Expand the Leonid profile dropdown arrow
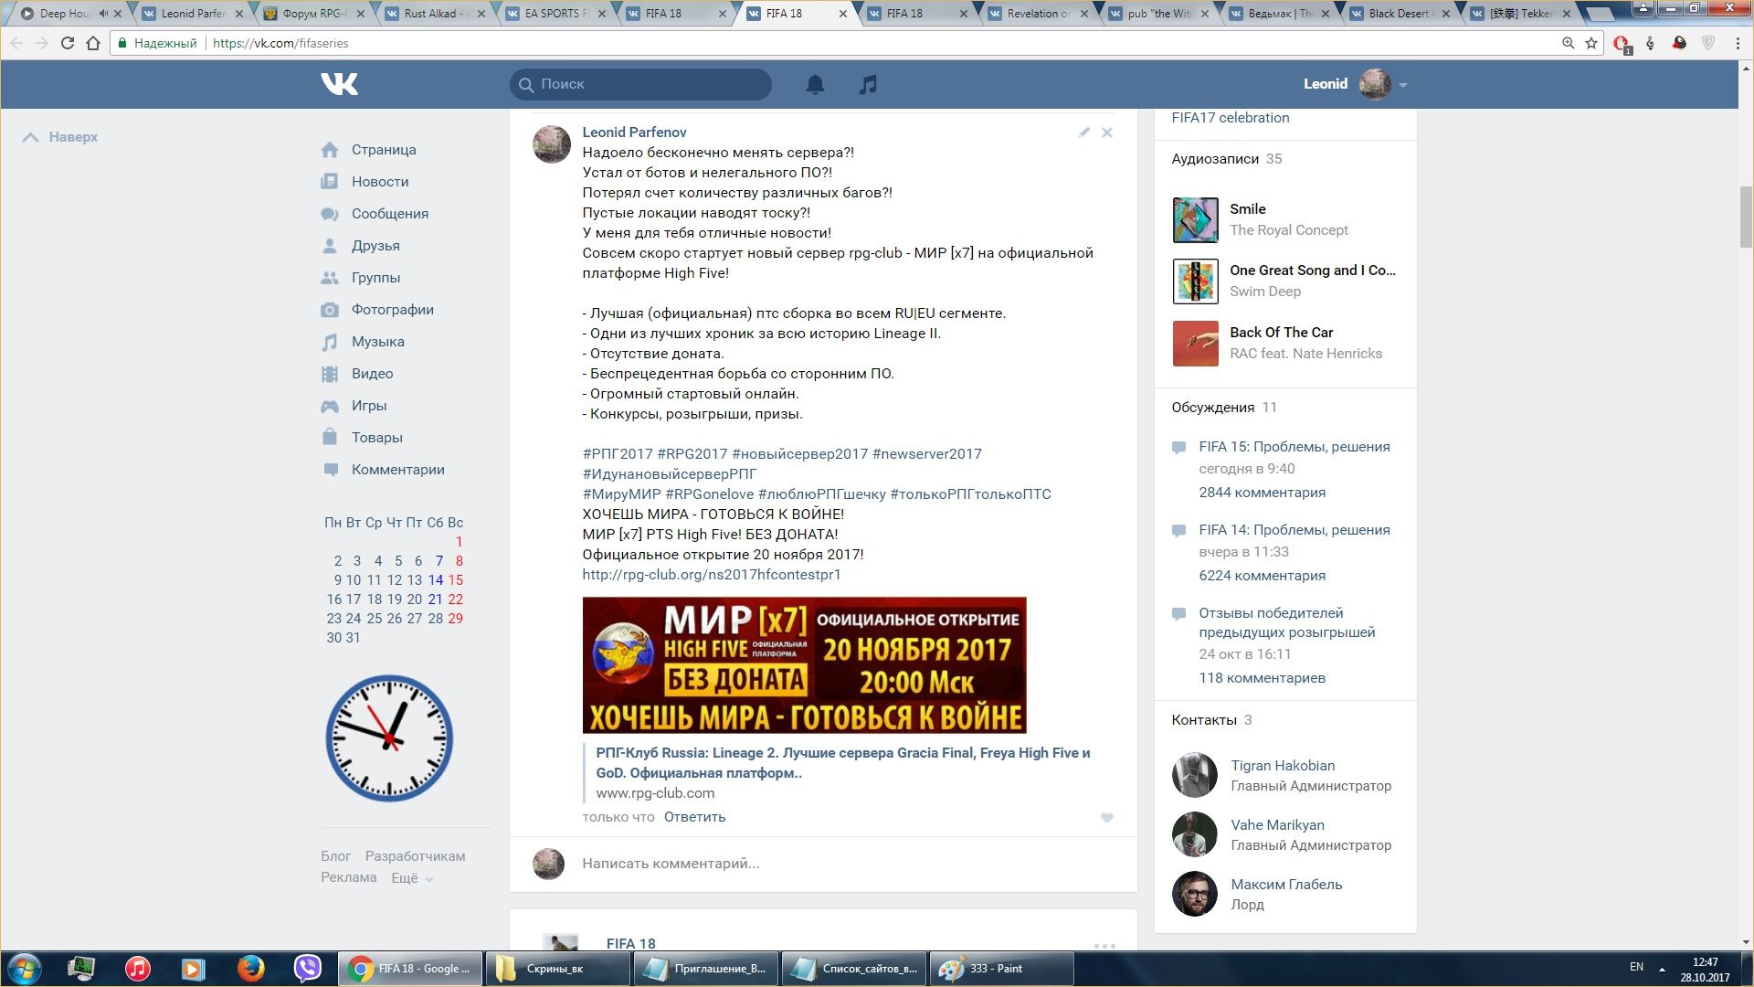Image resolution: width=1754 pixels, height=987 pixels. [x=1403, y=85]
